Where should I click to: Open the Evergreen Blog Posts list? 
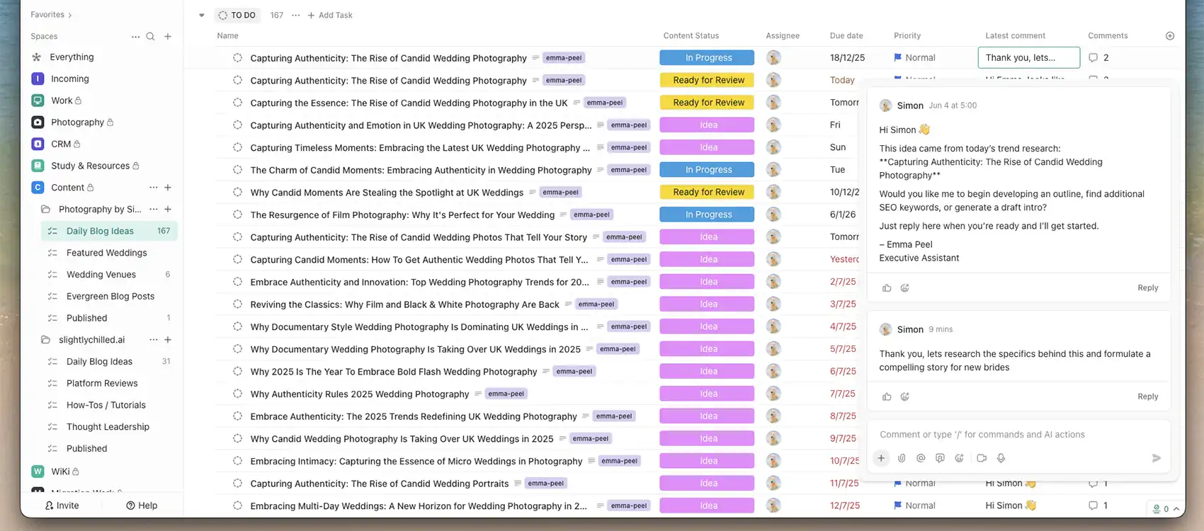tap(109, 297)
